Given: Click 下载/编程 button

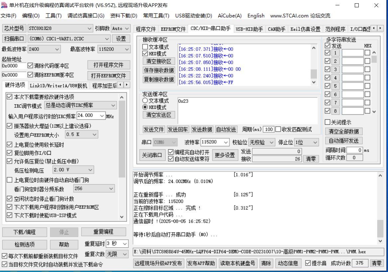Looking at the screenshot, I should [25, 232].
